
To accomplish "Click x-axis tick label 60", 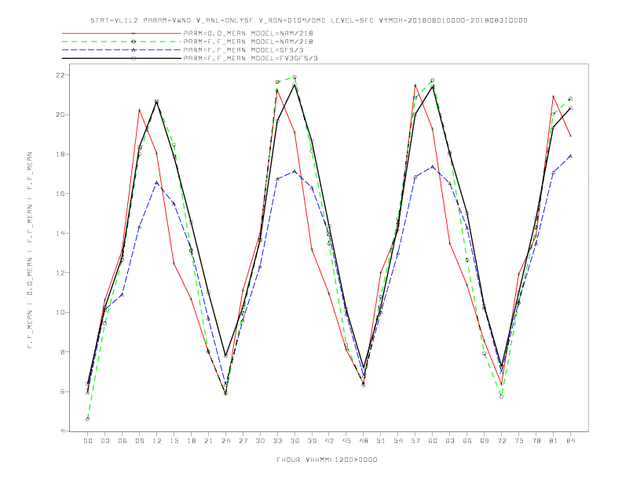I will click(x=433, y=441).
